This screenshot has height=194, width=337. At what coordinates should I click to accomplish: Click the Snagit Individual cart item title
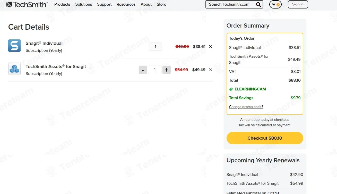coord(44,43)
